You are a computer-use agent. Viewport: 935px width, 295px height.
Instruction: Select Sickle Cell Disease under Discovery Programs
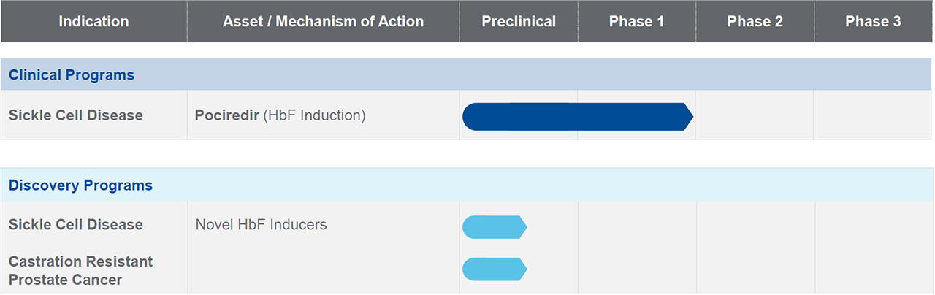pyautogui.click(x=76, y=225)
